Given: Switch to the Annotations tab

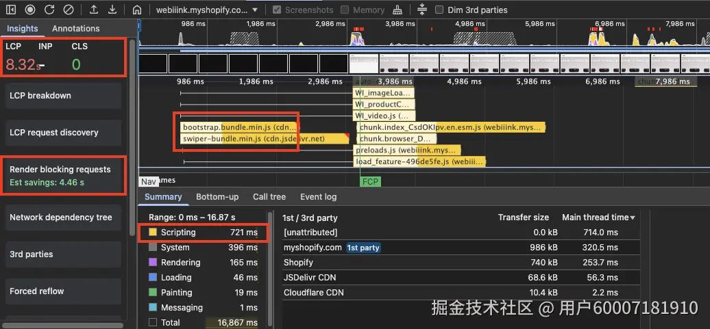Looking at the screenshot, I should coord(75,29).
